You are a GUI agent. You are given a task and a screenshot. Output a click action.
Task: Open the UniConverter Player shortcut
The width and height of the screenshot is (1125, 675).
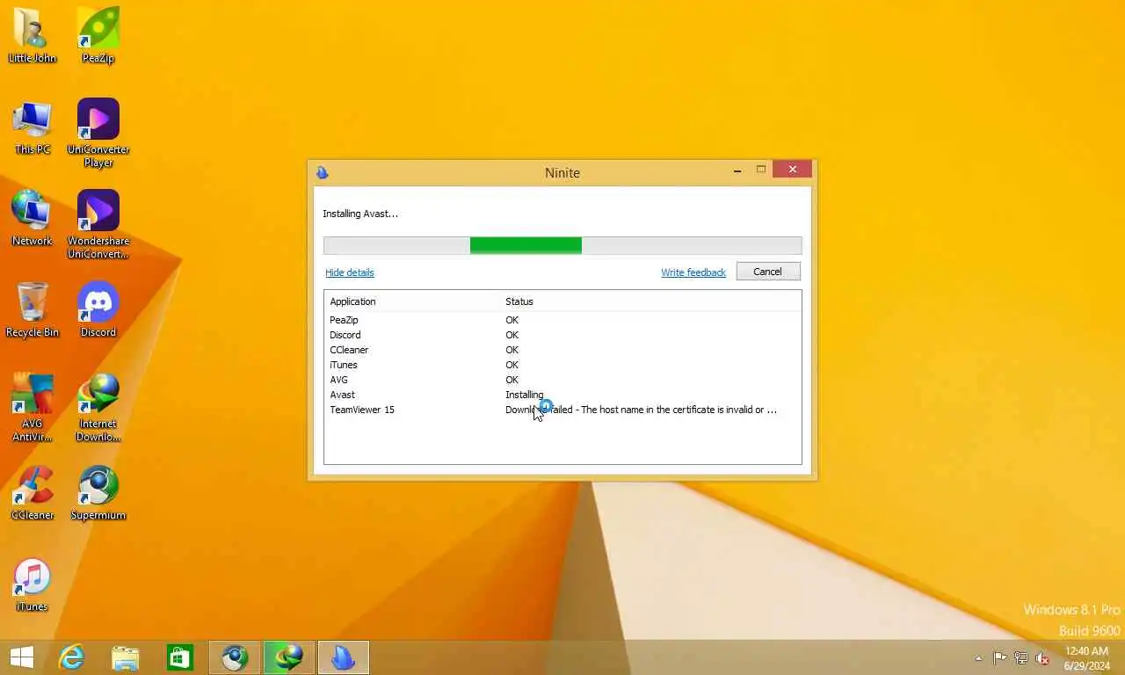click(x=98, y=132)
